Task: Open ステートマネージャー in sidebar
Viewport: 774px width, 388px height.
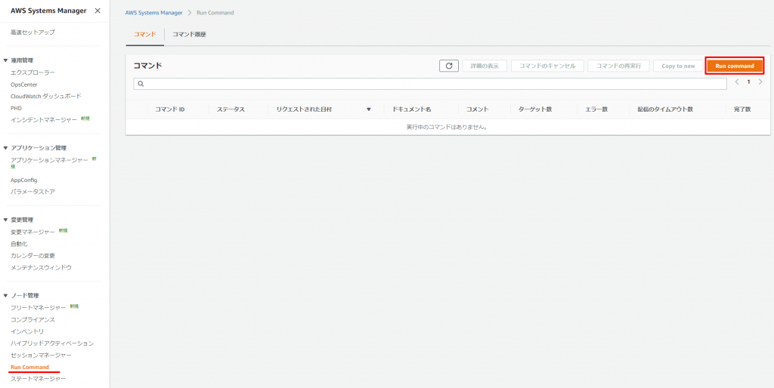Action: (x=38, y=379)
